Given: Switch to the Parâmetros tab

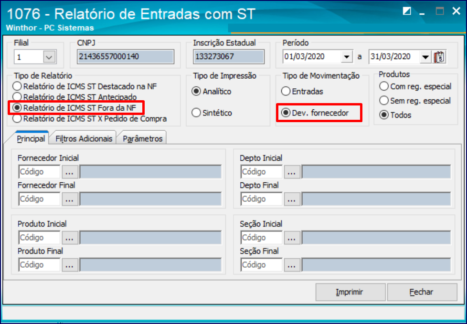Looking at the screenshot, I should point(143,138).
